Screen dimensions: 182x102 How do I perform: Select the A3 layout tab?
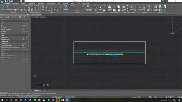click(x=43, y=91)
